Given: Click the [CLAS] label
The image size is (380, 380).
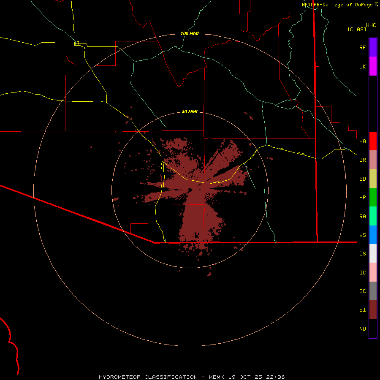Looking at the screenshot, I should [357, 29].
